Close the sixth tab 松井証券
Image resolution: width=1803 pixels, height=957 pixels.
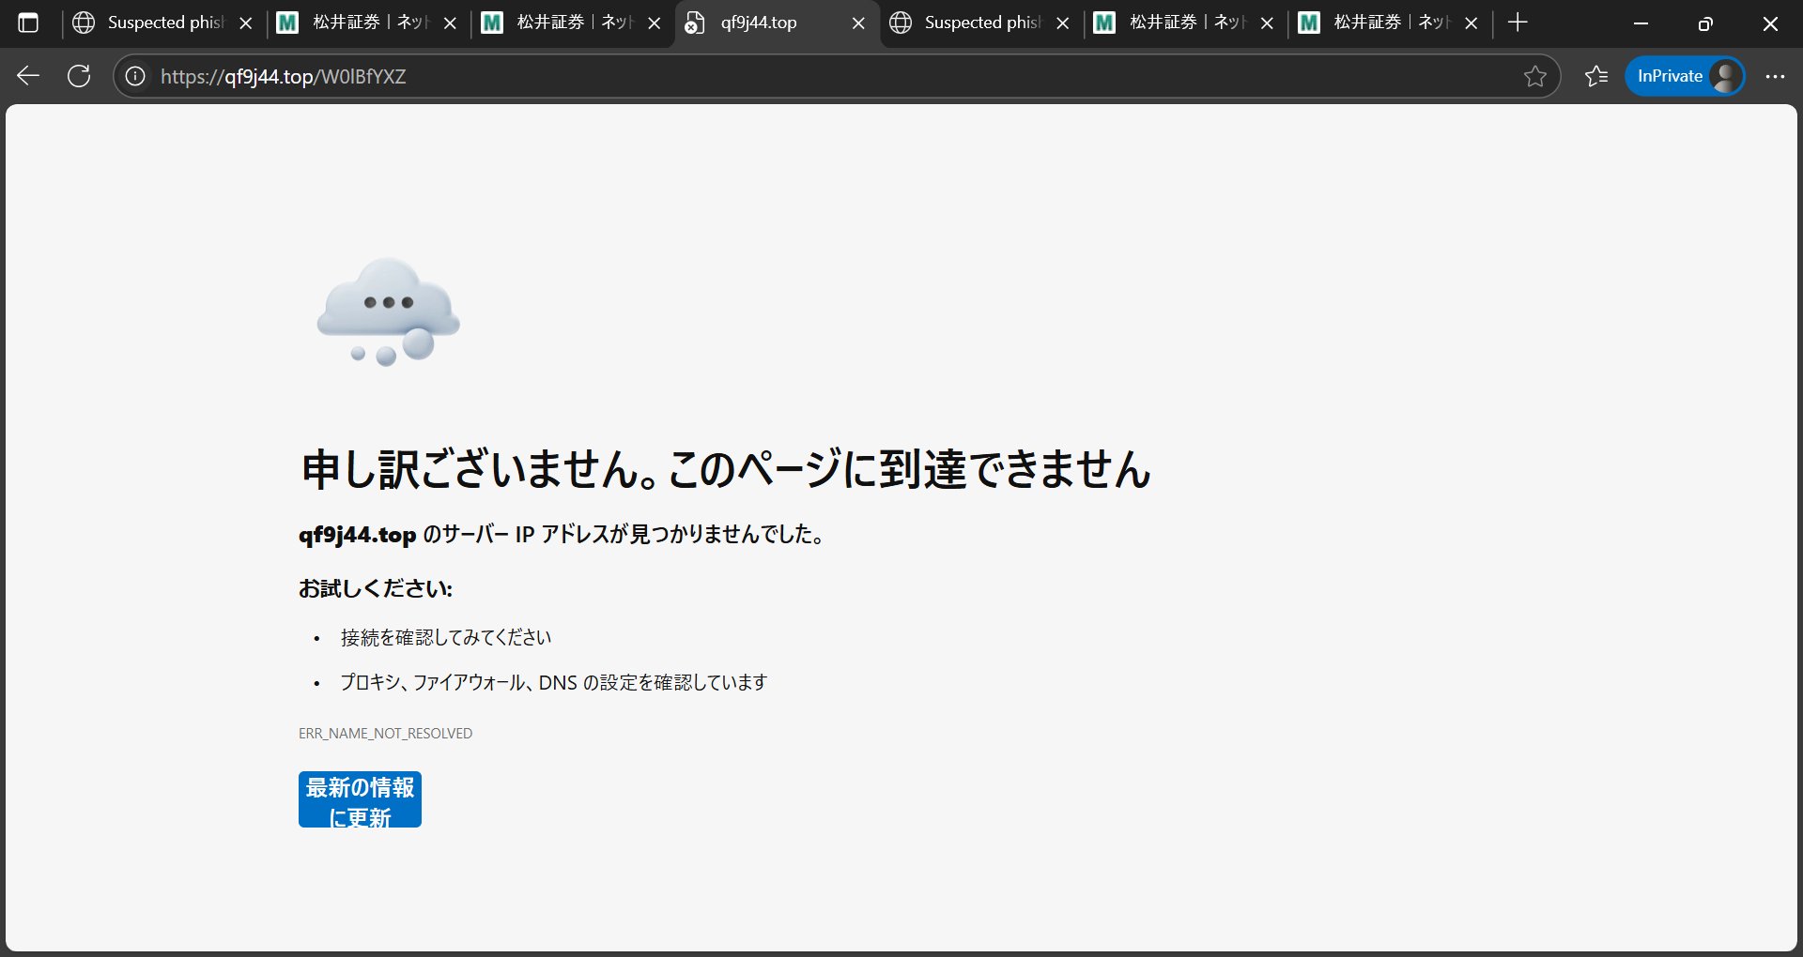tap(1267, 23)
